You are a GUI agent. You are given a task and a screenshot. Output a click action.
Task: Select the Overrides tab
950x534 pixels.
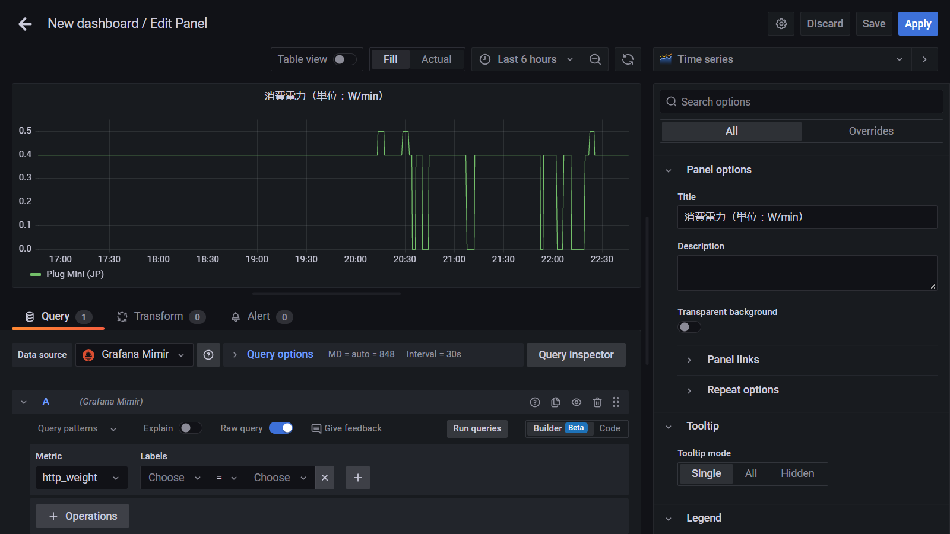870,131
